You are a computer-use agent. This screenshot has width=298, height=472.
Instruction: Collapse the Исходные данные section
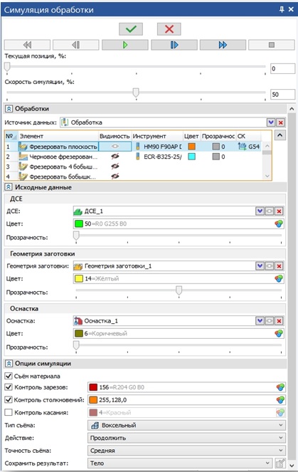click(9, 187)
